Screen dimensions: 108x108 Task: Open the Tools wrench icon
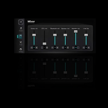coord(21,42)
